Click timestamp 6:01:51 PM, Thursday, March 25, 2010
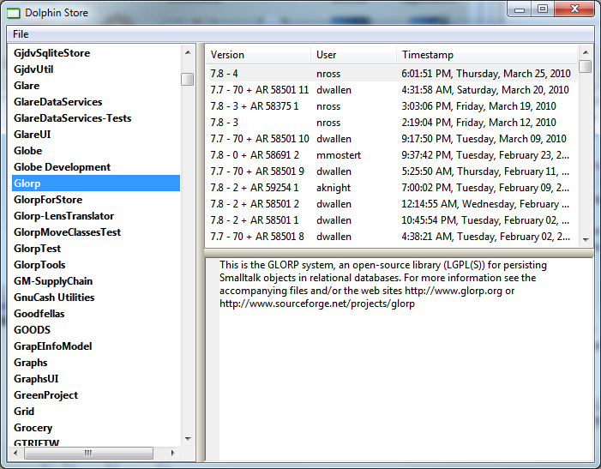Screen dimensions: 601x469 486,73
